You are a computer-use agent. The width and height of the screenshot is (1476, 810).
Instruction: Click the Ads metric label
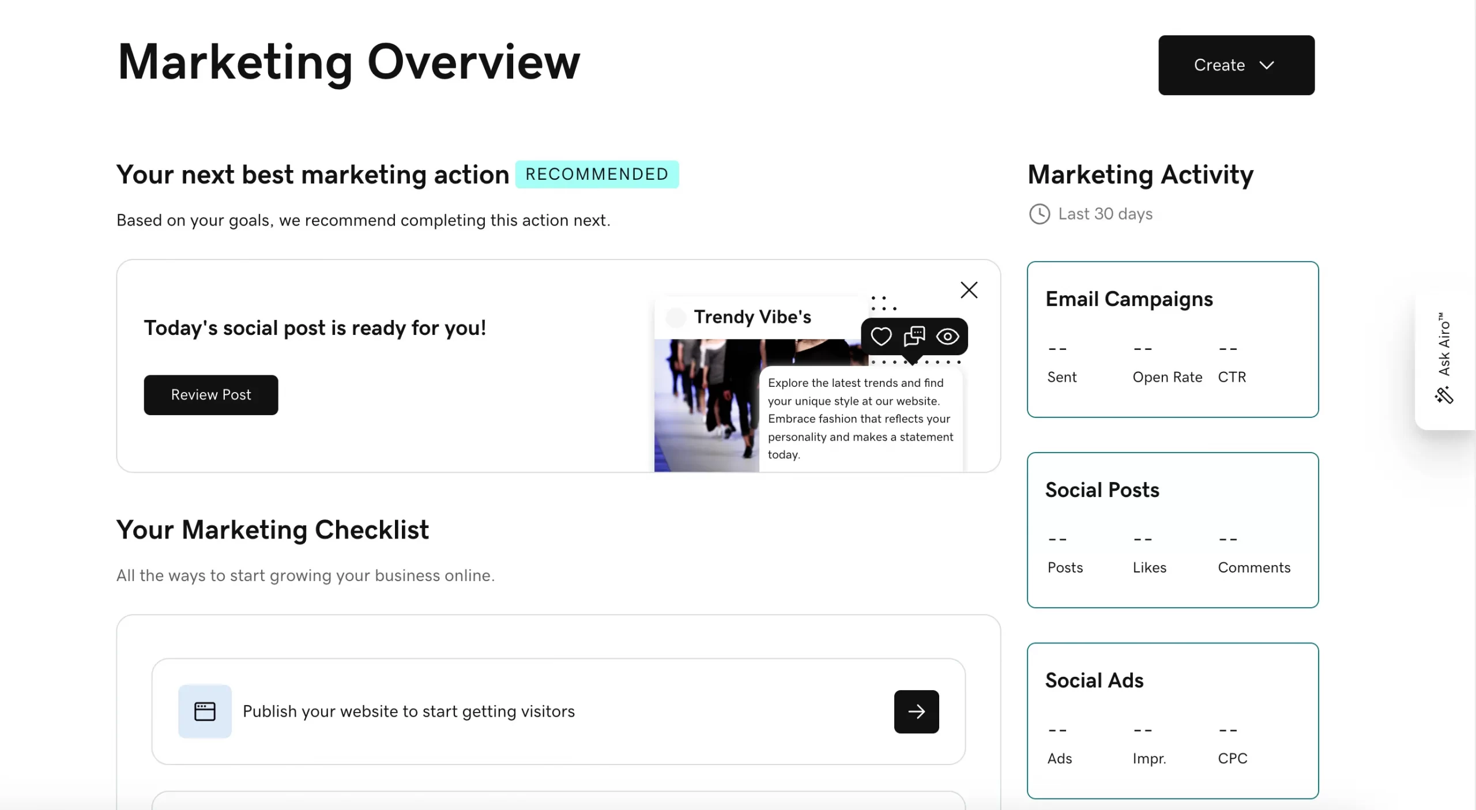[x=1059, y=759]
